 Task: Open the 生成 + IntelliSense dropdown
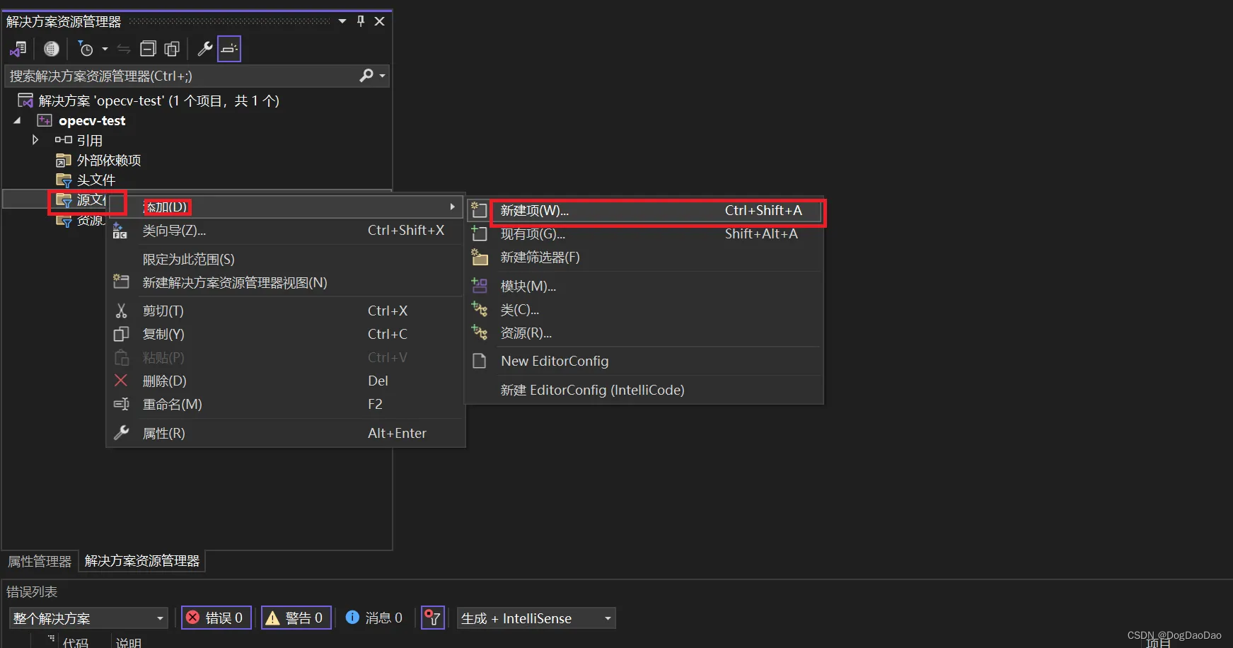click(536, 618)
